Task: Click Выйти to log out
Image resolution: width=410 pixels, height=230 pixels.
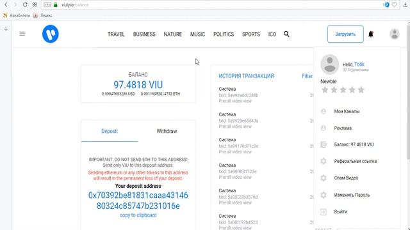Action: coord(340,211)
